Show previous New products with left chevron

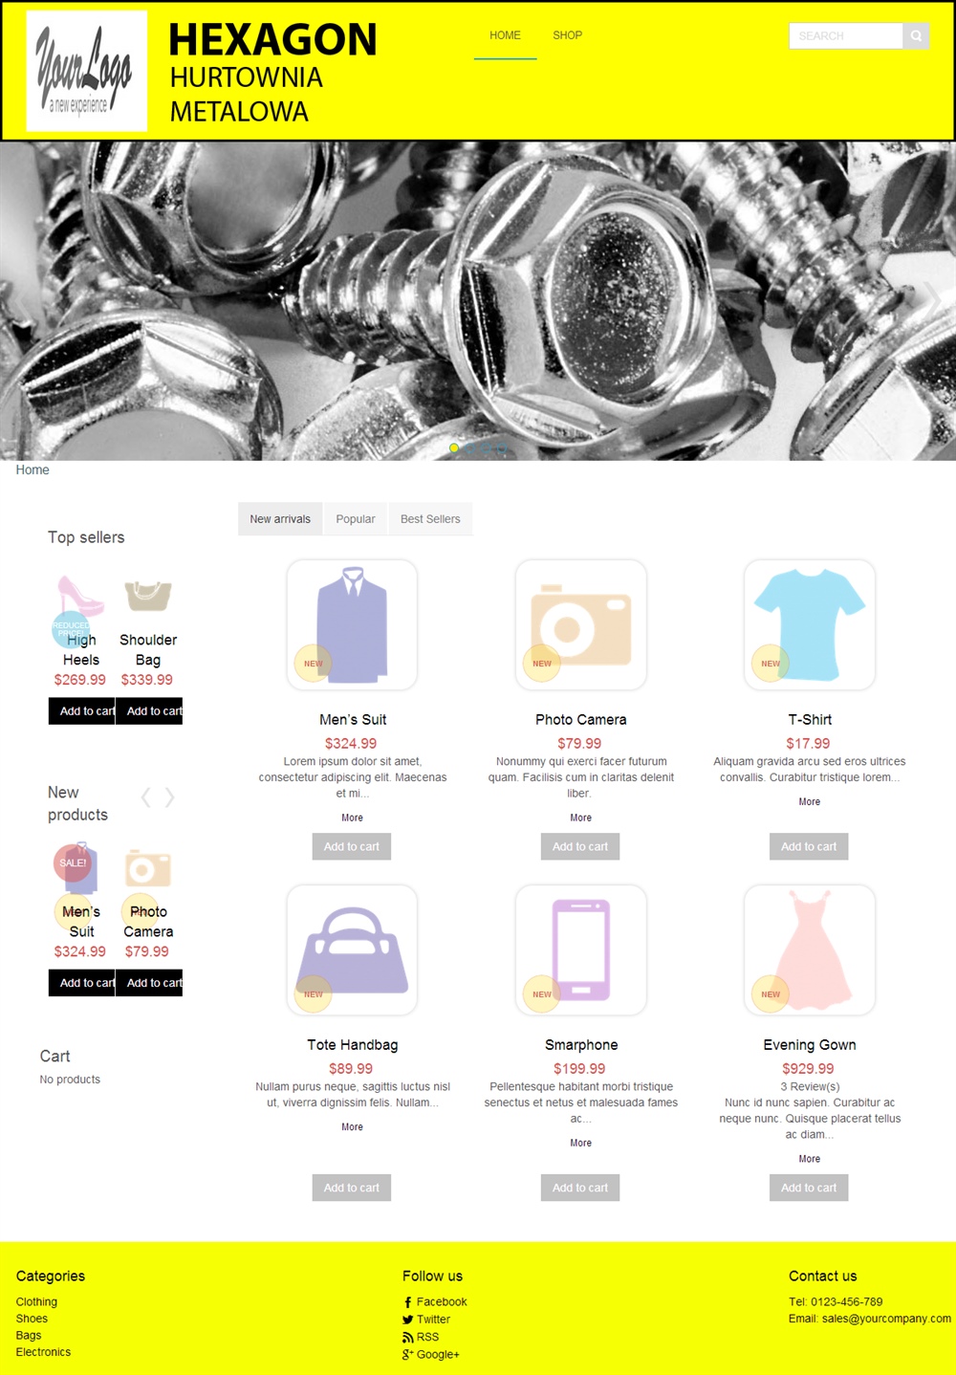tap(146, 797)
